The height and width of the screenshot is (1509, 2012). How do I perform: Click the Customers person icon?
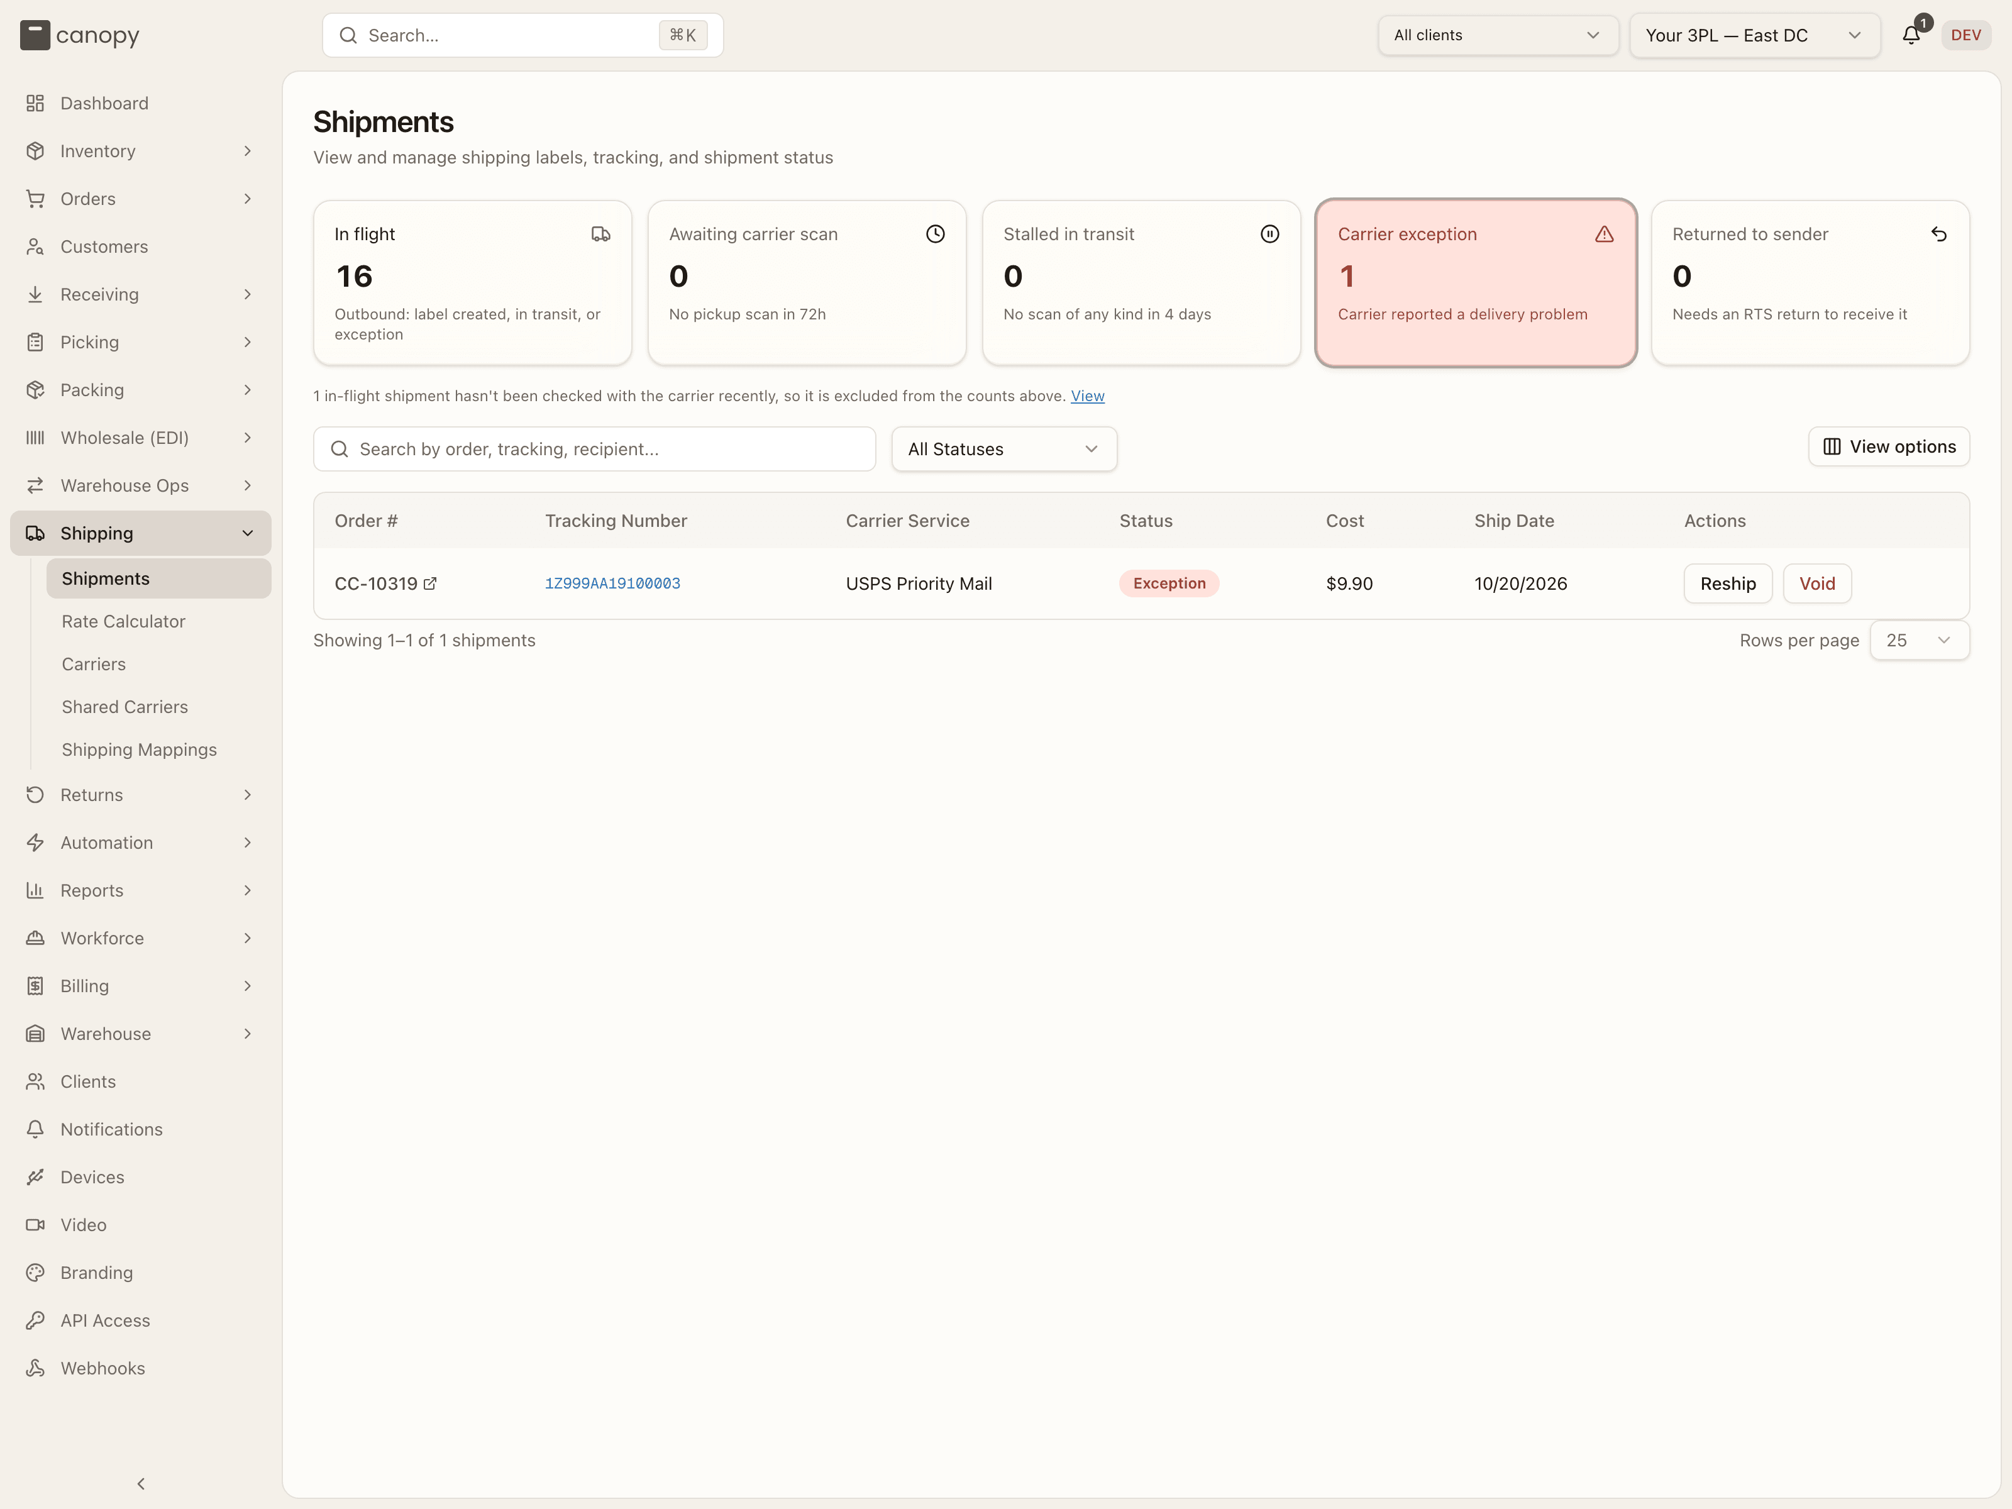pos(35,246)
